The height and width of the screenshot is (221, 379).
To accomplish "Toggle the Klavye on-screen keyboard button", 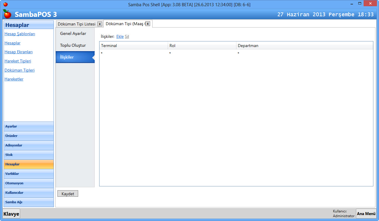I will click(x=11, y=214).
